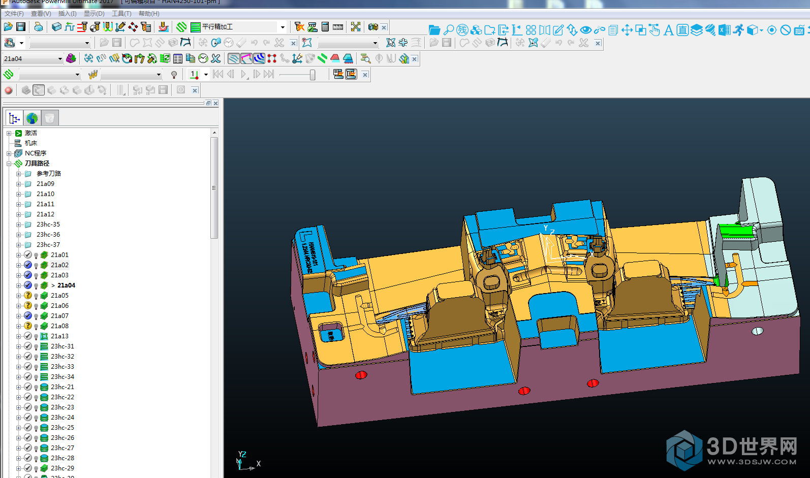810x478 pixels.
Task: Click the large letter A text icon
Action: (x=669, y=30)
